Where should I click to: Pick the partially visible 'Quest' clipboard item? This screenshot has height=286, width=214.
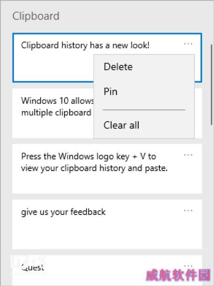[x=107, y=271]
